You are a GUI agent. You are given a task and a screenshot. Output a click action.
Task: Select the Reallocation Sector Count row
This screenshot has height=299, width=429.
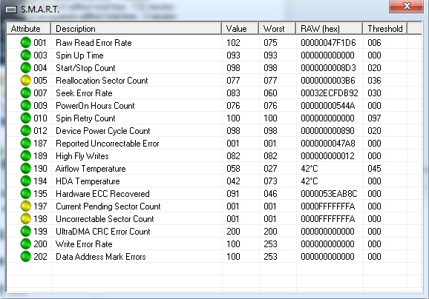coord(214,80)
